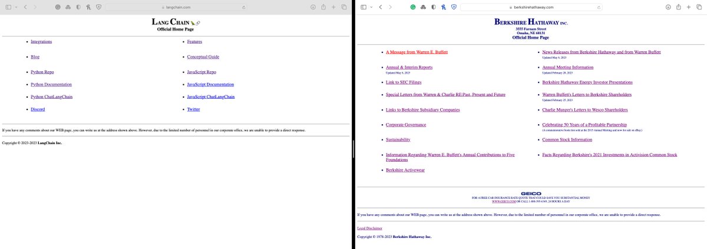707x249 pixels.
Task: Open Annual & Interim Reports link
Action: point(409,68)
